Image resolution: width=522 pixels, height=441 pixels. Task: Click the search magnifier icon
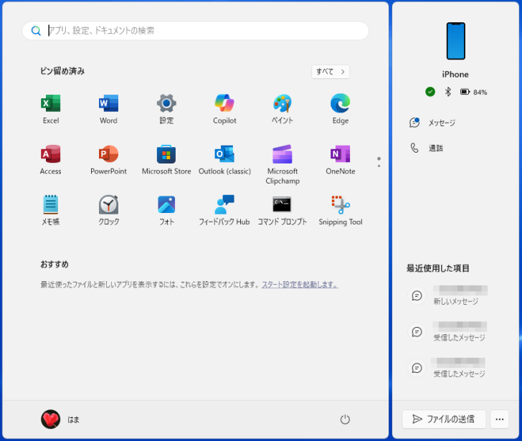tap(36, 31)
